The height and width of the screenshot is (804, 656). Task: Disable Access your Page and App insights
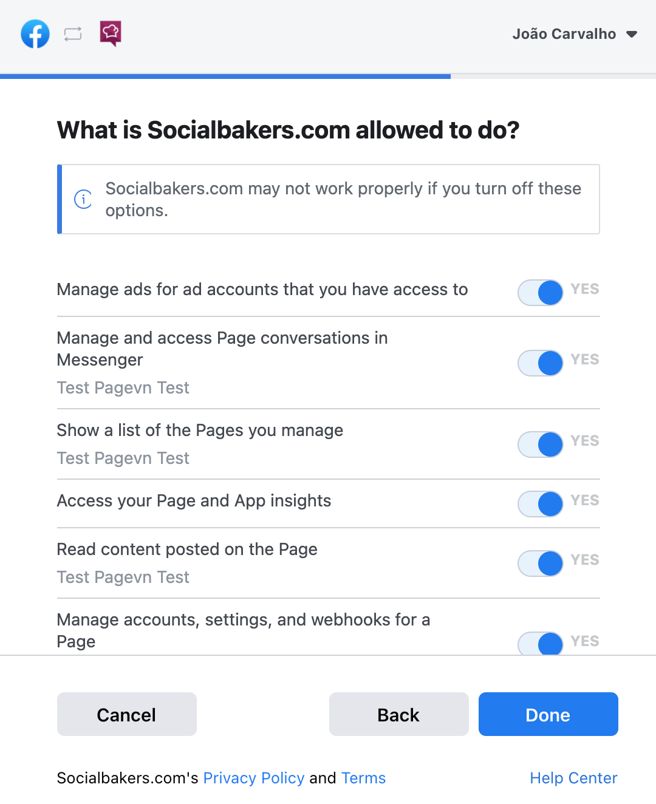(541, 504)
